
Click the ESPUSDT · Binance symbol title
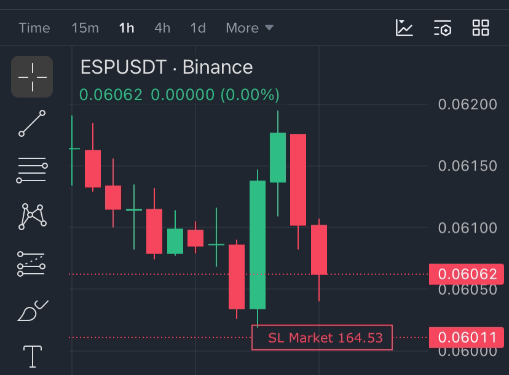(167, 67)
